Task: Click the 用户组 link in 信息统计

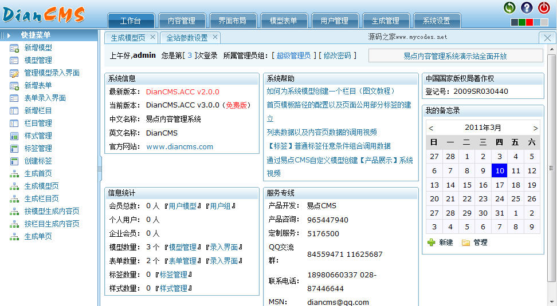Action: [220, 206]
